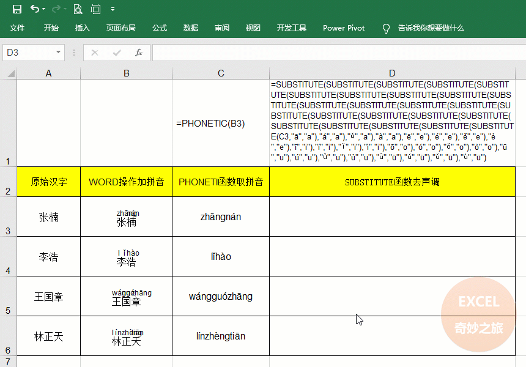
Task: Select row 2 header
Action: click(8, 182)
